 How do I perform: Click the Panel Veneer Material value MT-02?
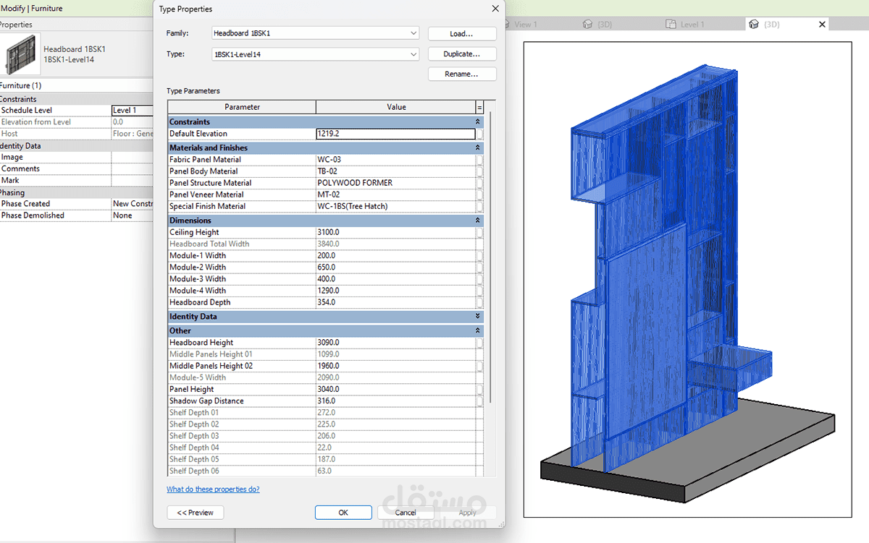395,194
